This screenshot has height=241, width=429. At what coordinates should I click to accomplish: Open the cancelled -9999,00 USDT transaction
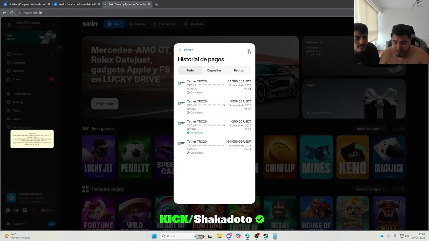pos(214,107)
